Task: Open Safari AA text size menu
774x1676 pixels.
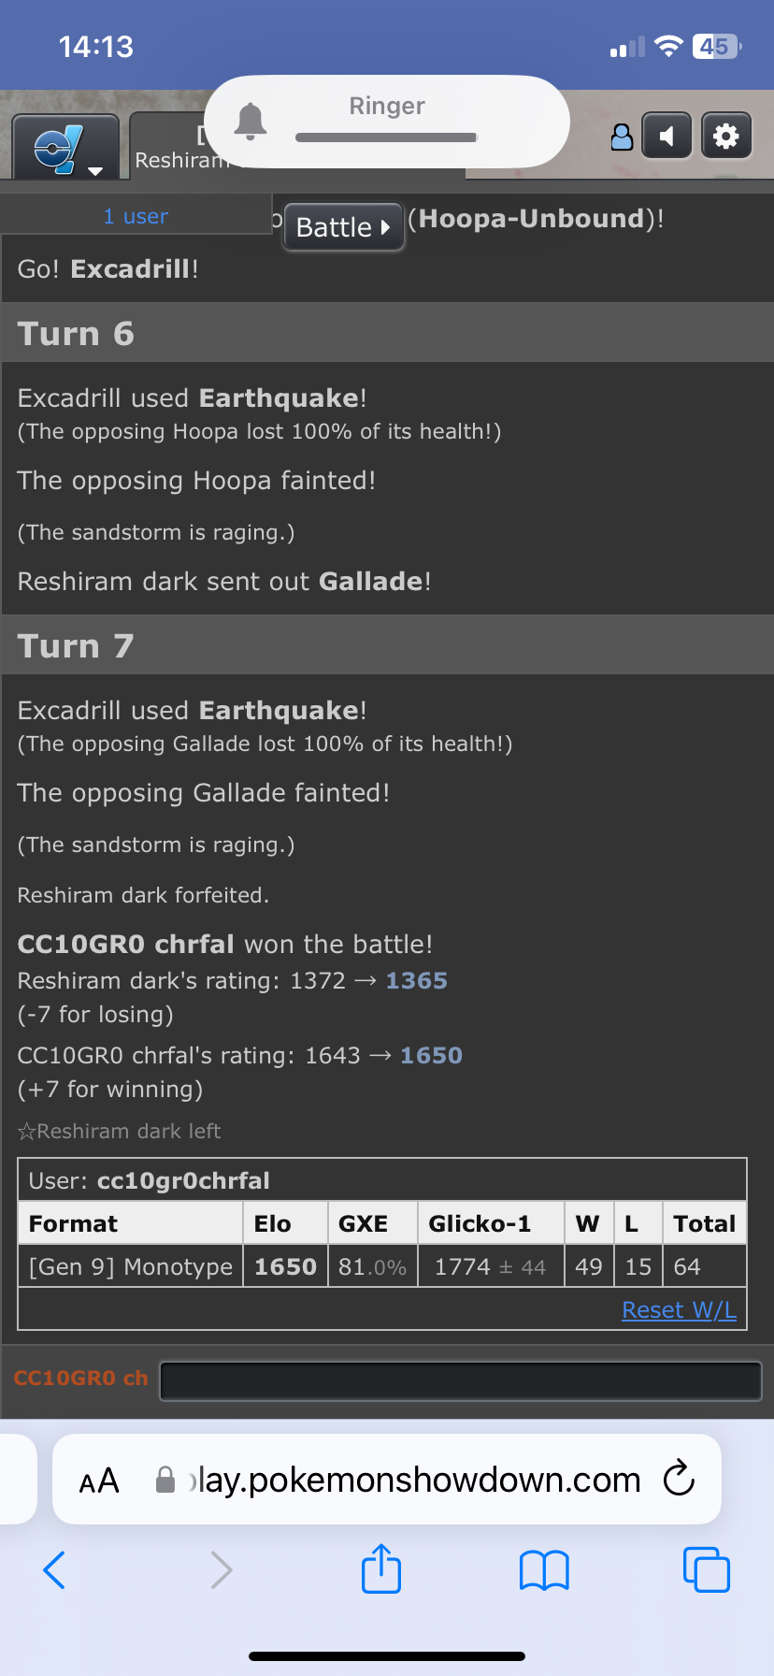Action: (99, 1481)
